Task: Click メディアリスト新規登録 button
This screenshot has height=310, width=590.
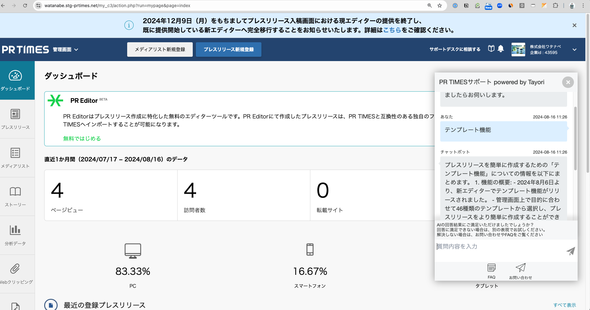Action: tap(160, 49)
